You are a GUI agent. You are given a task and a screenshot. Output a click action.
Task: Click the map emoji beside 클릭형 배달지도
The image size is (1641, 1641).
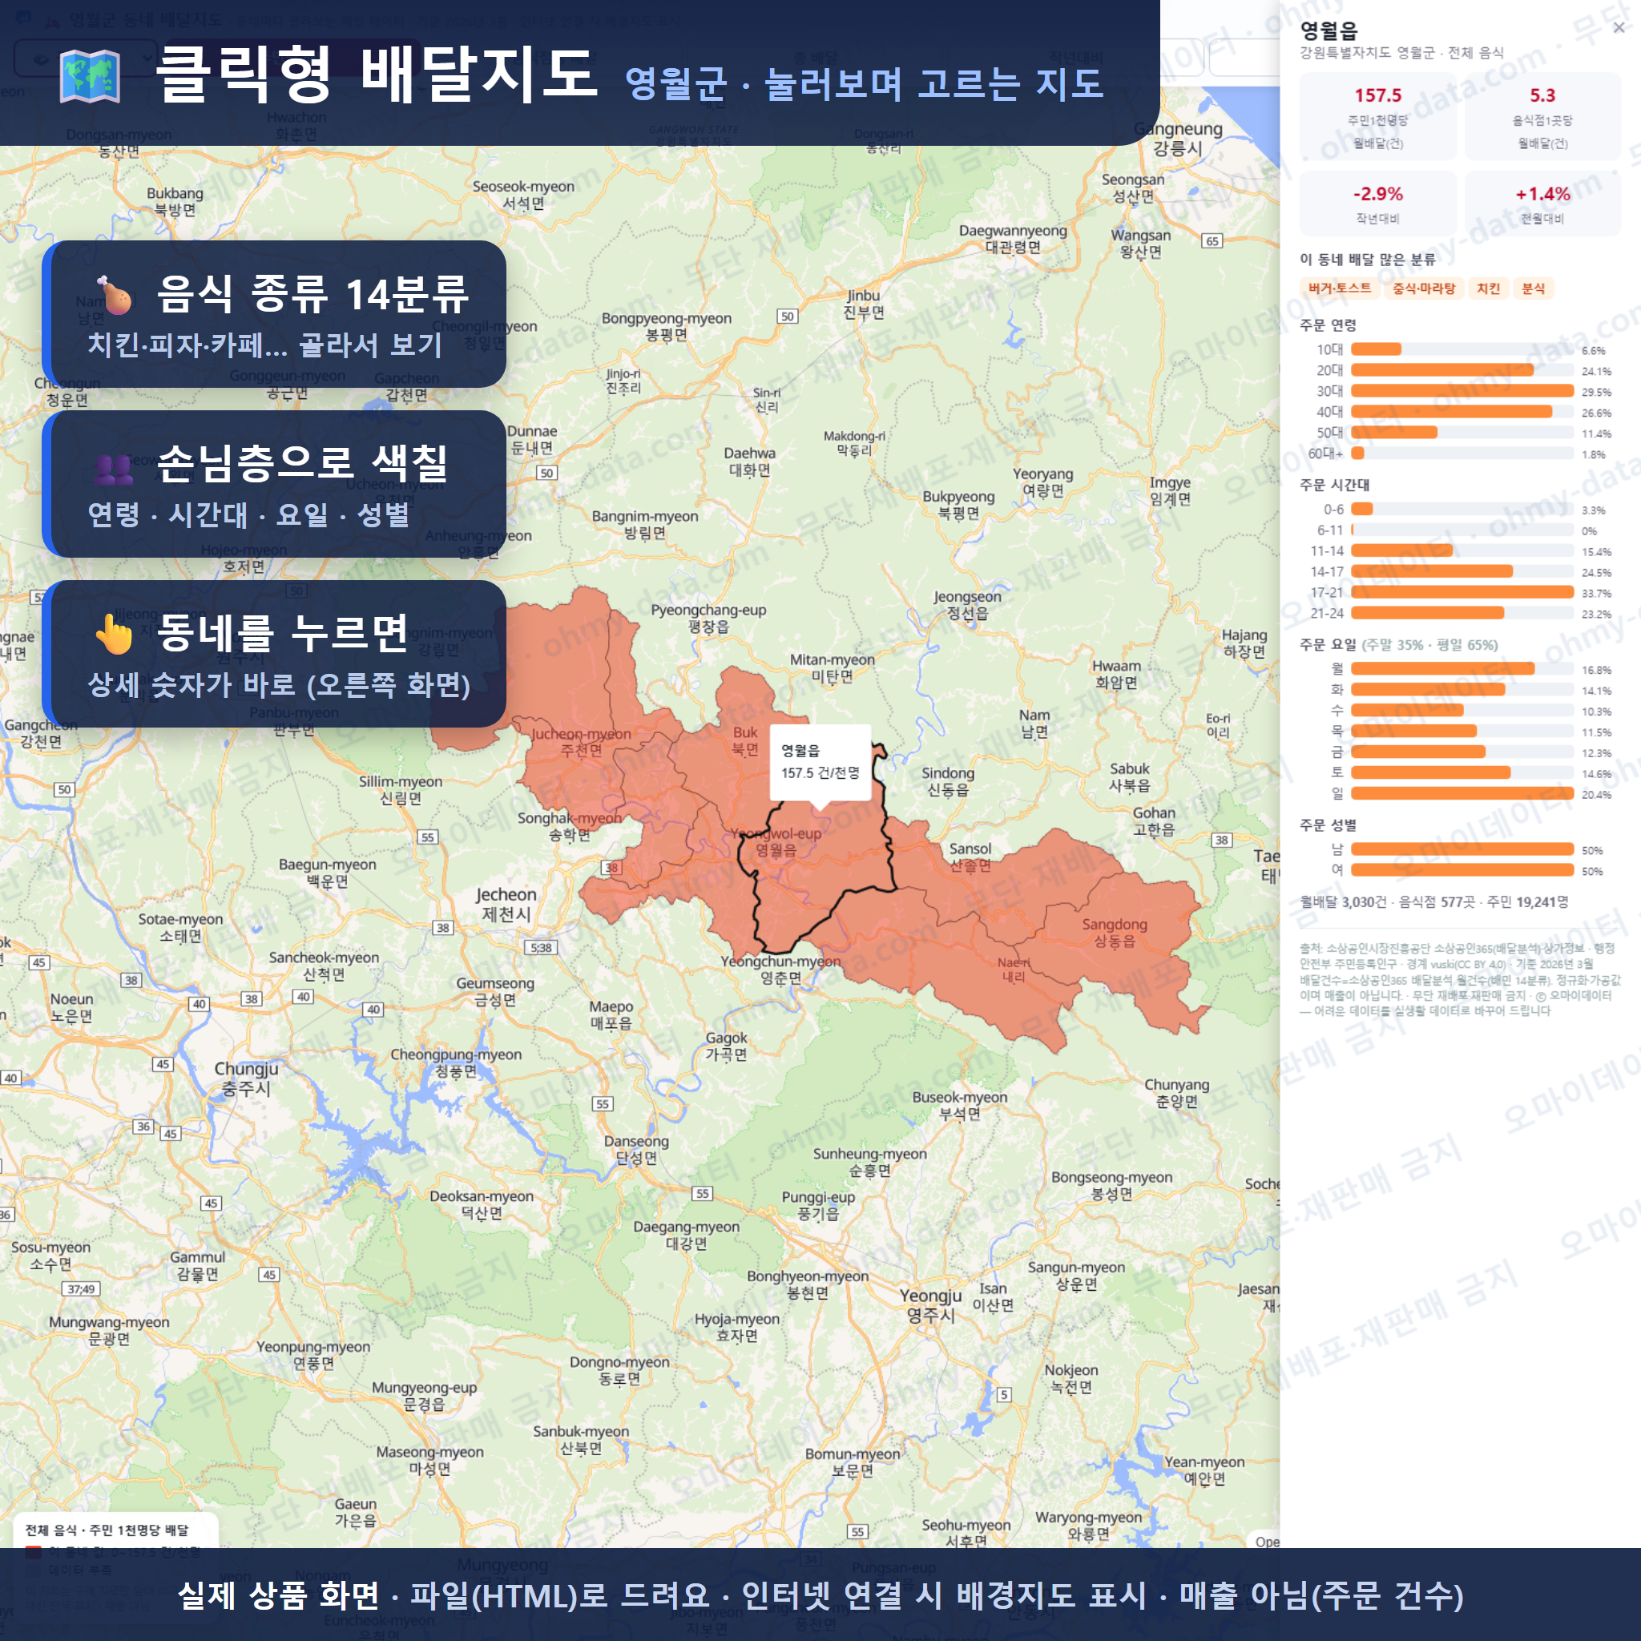pyautogui.click(x=90, y=76)
